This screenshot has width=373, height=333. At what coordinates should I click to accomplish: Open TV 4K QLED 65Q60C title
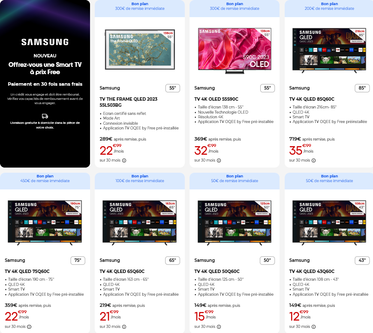pos(122,271)
